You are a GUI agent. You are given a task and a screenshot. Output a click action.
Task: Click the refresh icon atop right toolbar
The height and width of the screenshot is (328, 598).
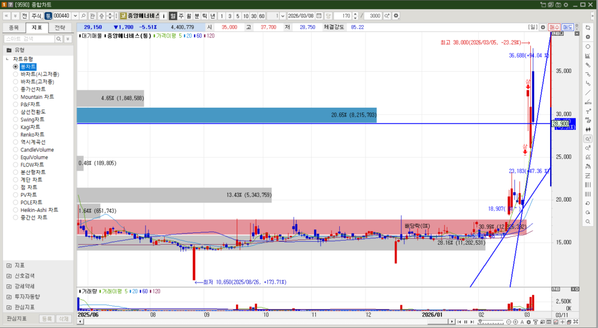point(587,27)
